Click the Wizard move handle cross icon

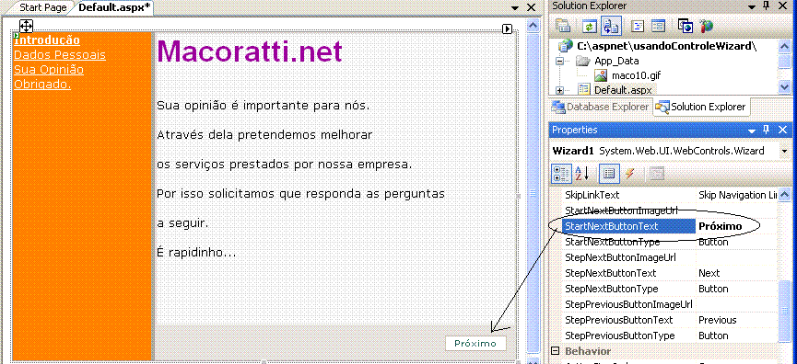(x=26, y=27)
